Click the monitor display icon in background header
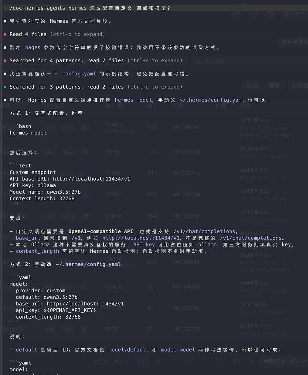The height and width of the screenshot is (375, 308). click(254, 13)
